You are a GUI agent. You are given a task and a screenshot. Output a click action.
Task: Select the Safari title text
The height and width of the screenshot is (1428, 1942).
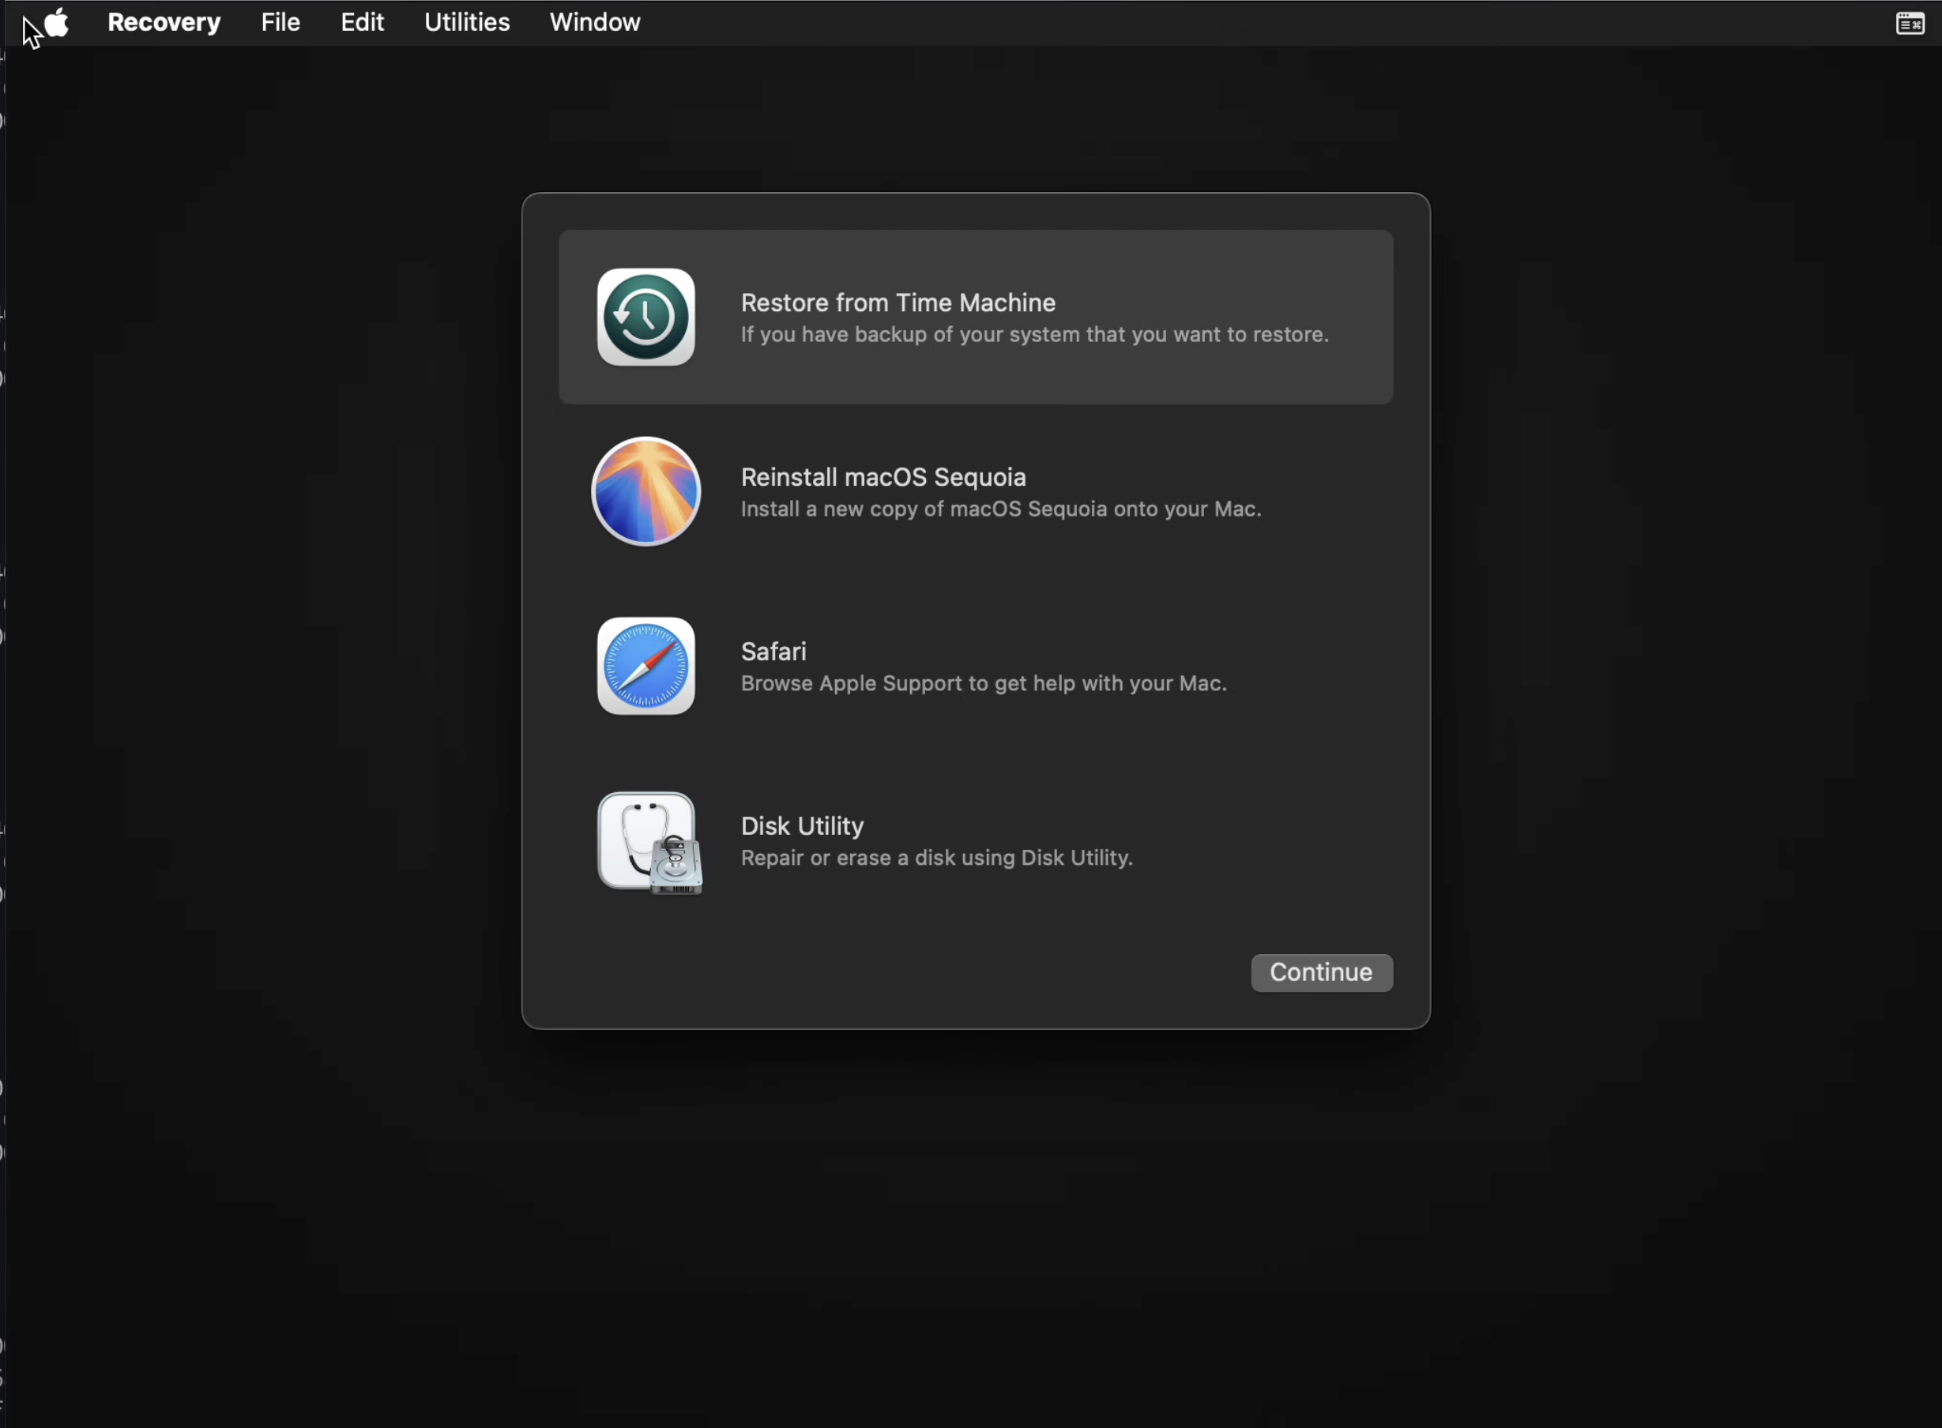coord(773,652)
